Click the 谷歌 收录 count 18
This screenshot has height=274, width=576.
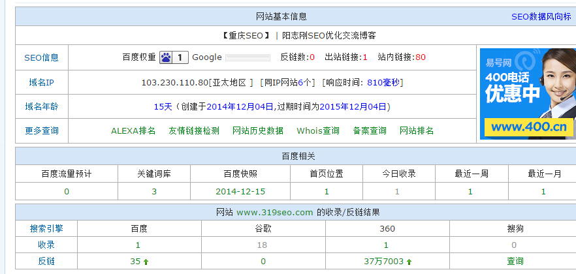tap(263, 245)
